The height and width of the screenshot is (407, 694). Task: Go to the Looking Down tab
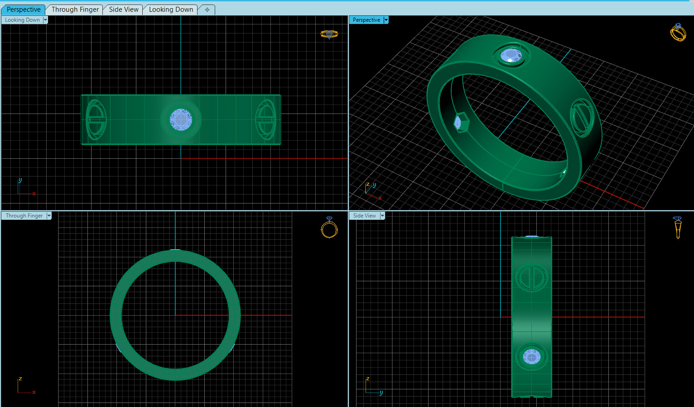tap(171, 9)
